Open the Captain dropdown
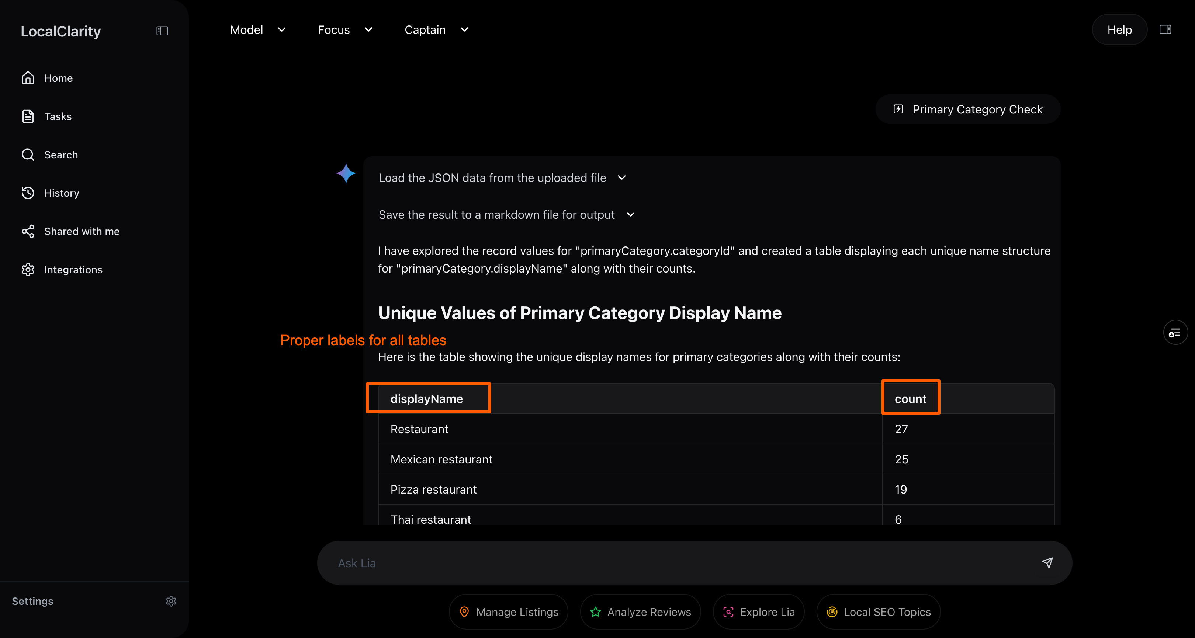This screenshot has width=1195, height=638. [436, 30]
